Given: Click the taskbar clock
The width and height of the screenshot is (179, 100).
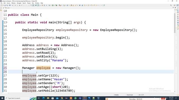Looking at the screenshot, I should tap(171, 98).
